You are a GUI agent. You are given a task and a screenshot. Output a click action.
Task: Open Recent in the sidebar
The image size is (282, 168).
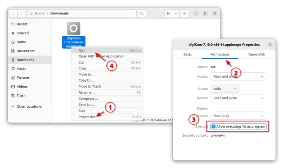pyautogui.click(x=30, y=24)
